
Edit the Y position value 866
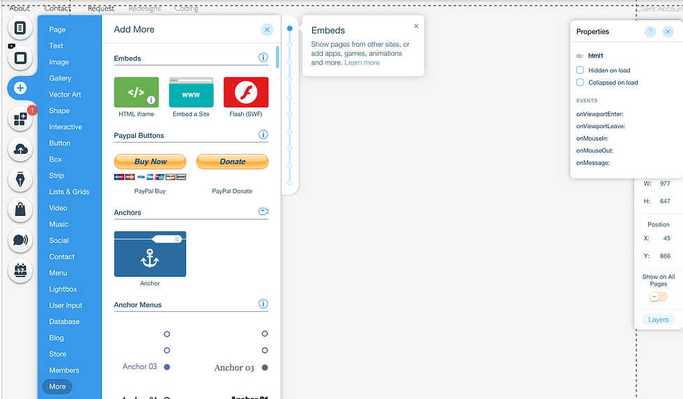point(665,256)
